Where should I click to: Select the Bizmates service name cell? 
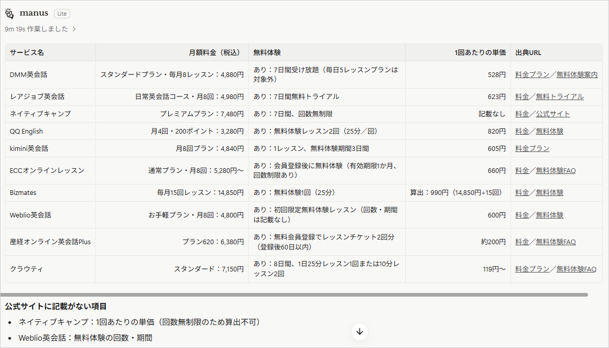click(50, 193)
